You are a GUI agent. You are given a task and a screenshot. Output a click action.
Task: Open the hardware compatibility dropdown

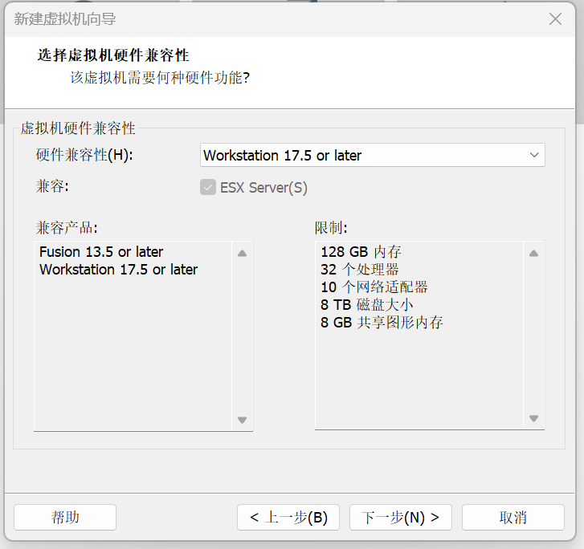point(373,155)
